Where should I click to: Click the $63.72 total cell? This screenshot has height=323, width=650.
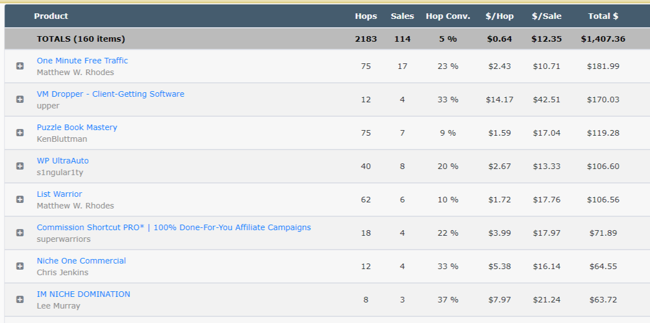[603, 300]
